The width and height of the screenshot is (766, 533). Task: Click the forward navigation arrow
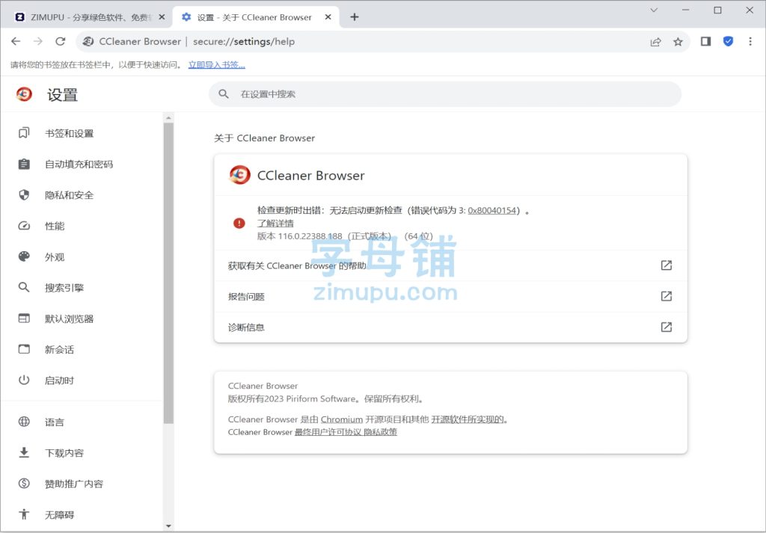(38, 41)
